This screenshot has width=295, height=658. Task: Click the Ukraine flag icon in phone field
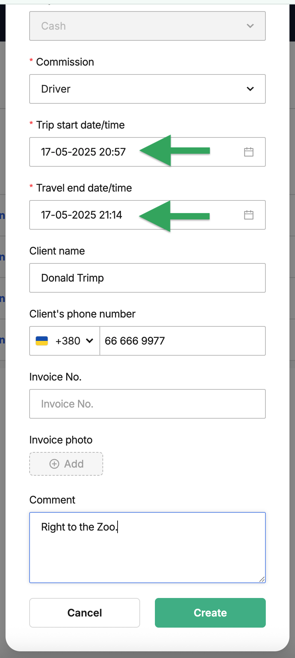pos(42,341)
